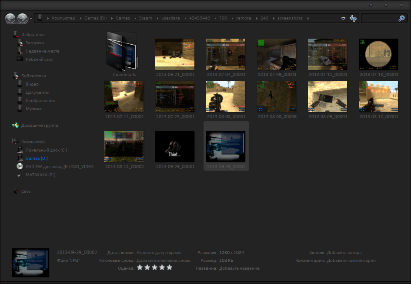
Task: Select Изображения library in sidebar
Action: [40, 101]
